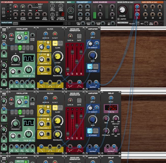Click the MOD WHEEL jack
166x163 pixels.
[44, 14]
